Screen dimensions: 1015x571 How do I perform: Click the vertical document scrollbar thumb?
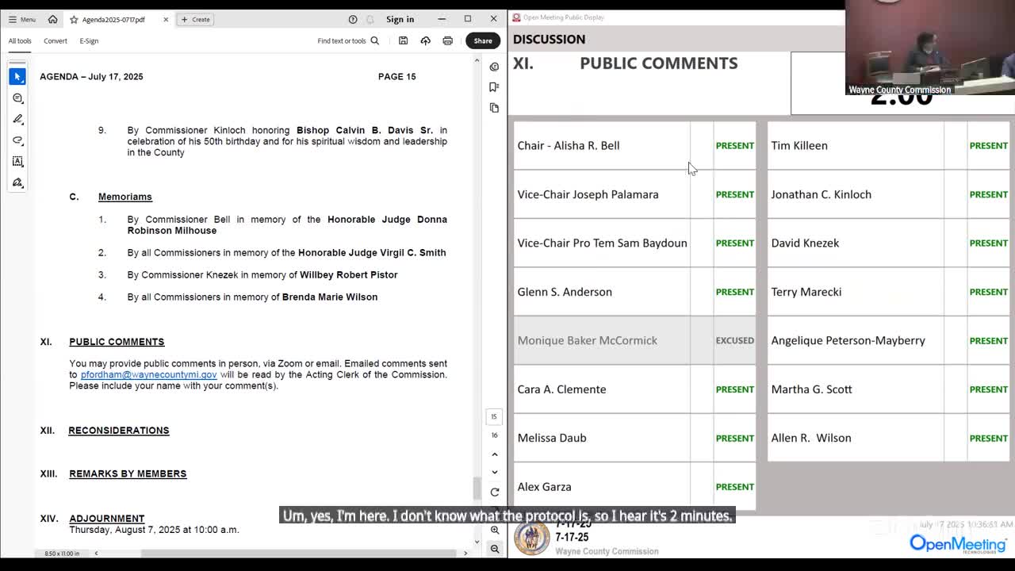(477, 488)
